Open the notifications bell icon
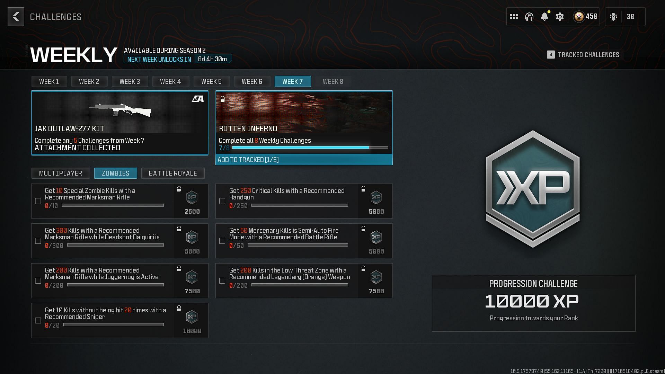This screenshot has width=665, height=374. tap(544, 16)
